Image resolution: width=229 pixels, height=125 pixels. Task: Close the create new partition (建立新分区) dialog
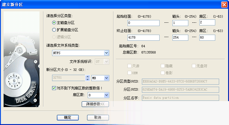pyautogui.click(x=224, y=5)
